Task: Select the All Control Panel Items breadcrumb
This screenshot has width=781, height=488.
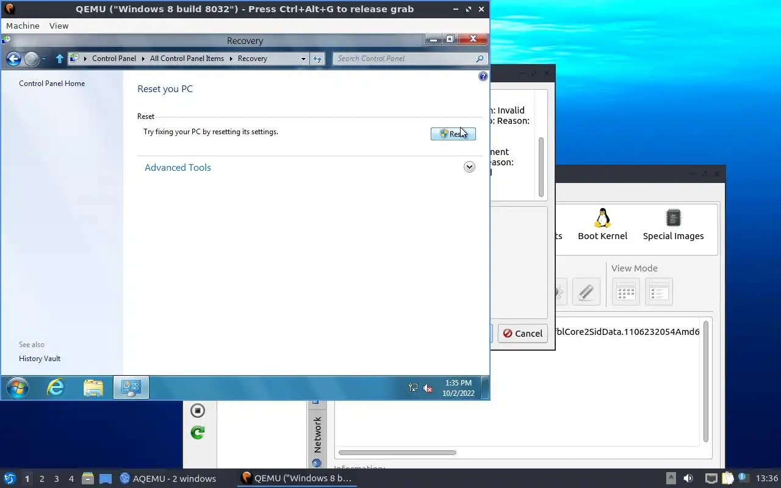Action: pyautogui.click(x=187, y=59)
